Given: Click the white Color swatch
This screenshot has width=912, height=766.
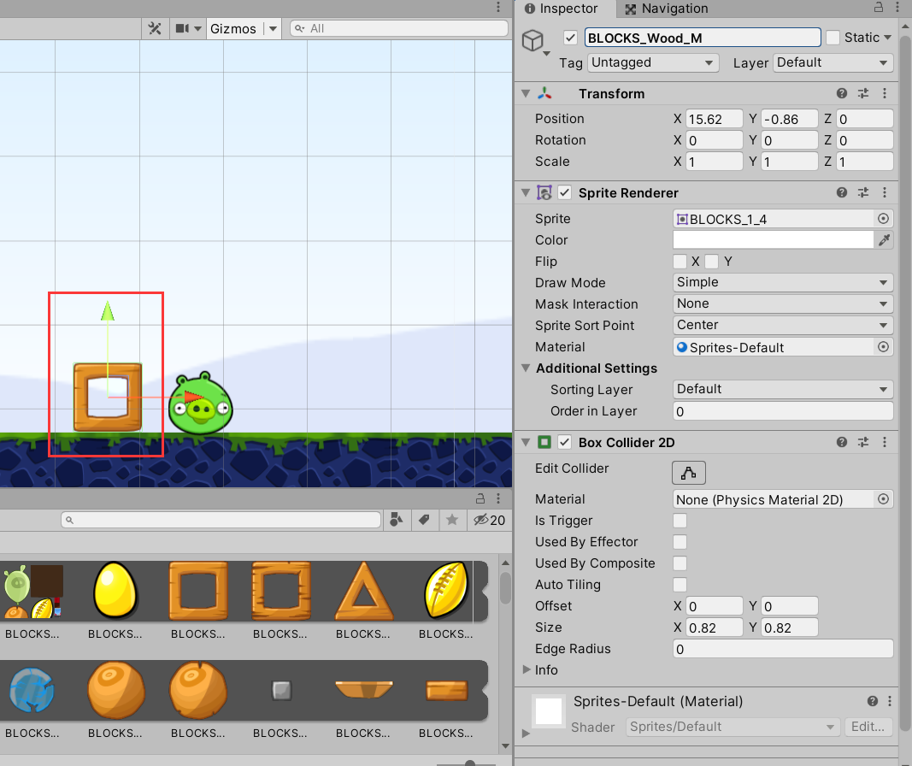Looking at the screenshot, I should coord(773,239).
